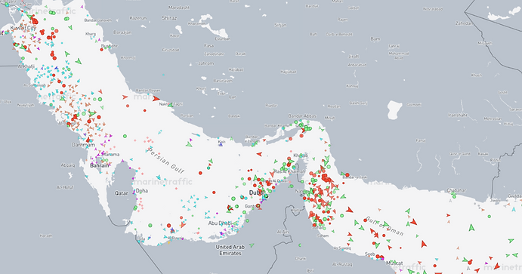Click the Firuzabad label
Viewport: 522px width, 274px height.
click(x=171, y=50)
